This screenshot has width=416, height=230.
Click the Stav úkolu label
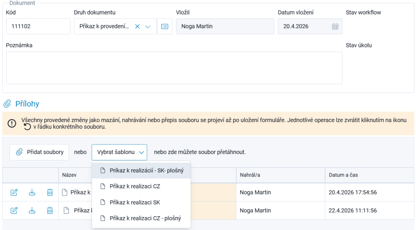tap(359, 45)
